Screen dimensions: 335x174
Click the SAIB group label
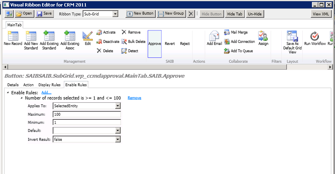pos(170,62)
